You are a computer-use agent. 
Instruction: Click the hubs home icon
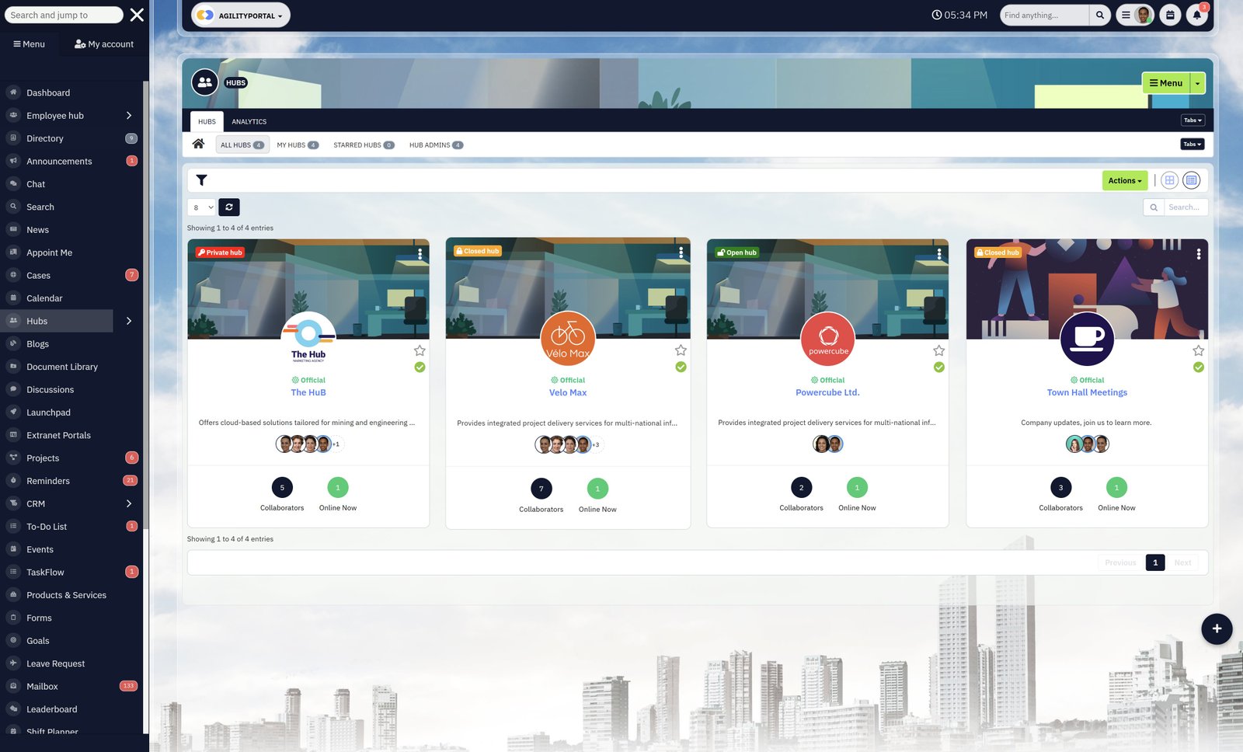199,144
